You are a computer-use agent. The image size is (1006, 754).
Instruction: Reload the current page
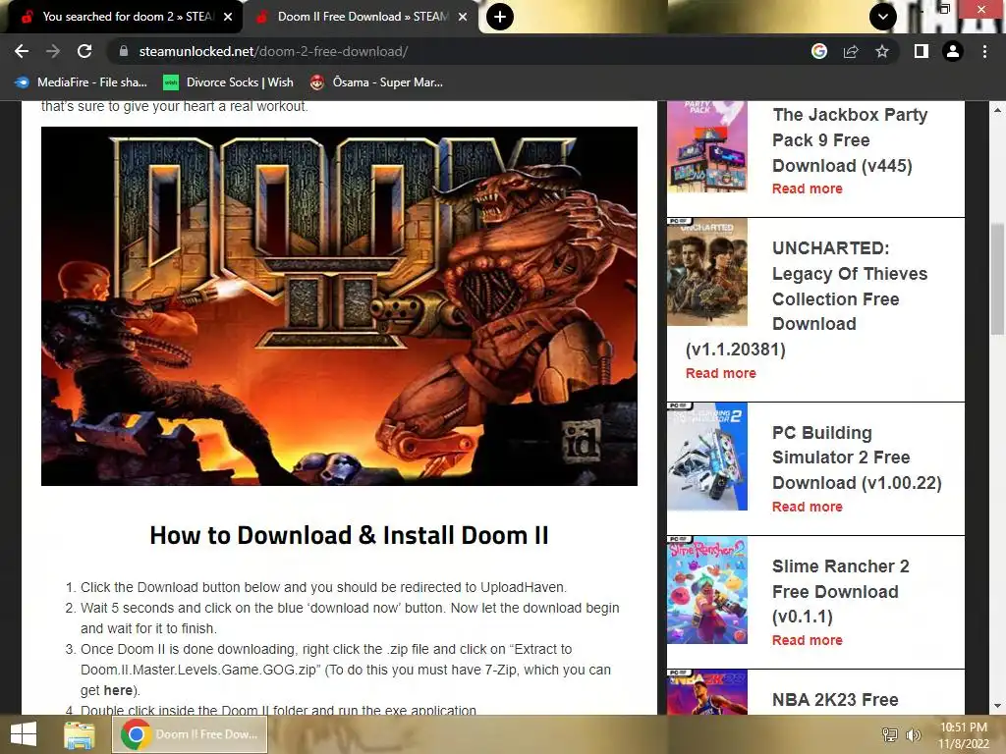coord(84,51)
